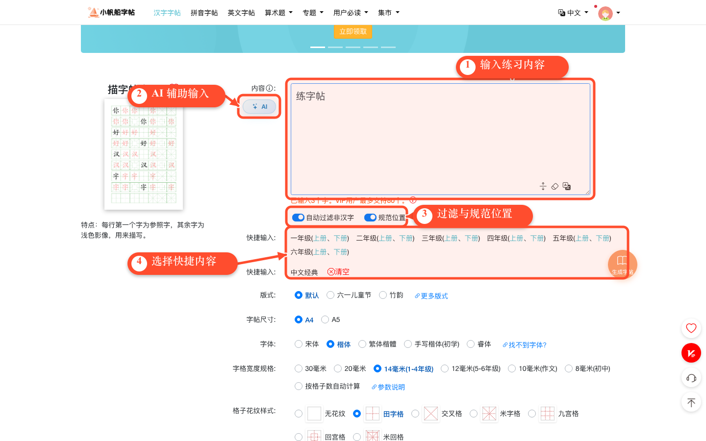
Task: Select the 手写楷体(初学) font option
Action: (408, 344)
